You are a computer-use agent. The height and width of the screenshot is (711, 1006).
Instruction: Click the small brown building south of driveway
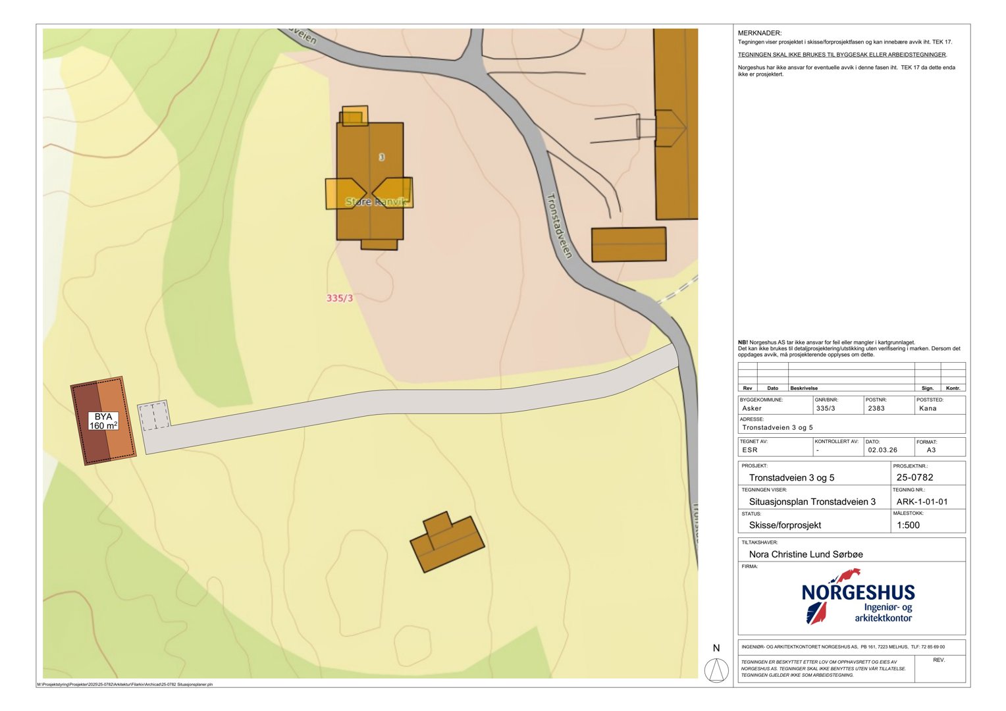pos(447,543)
